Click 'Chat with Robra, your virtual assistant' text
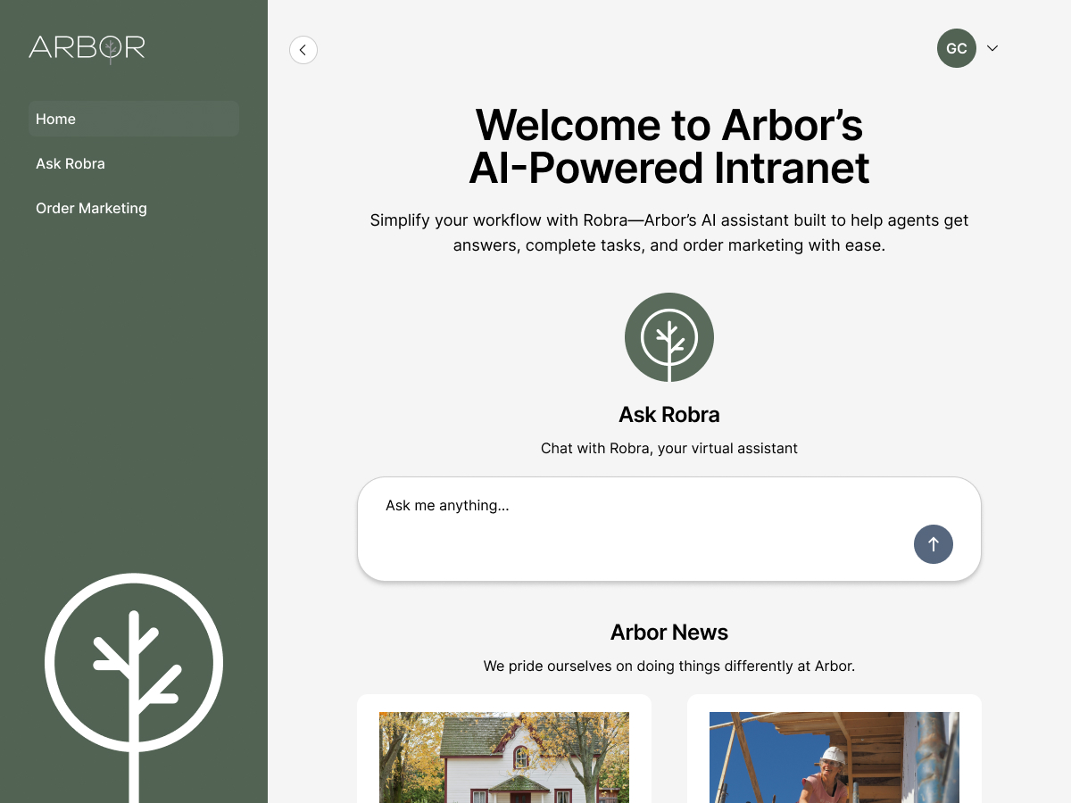1071x803 pixels. pyautogui.click(x=669, y=448)
